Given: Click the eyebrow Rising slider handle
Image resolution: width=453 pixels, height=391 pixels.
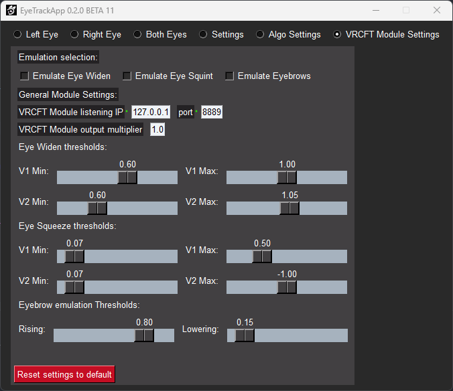Looking at the screenshot, I should pos(144,335).
